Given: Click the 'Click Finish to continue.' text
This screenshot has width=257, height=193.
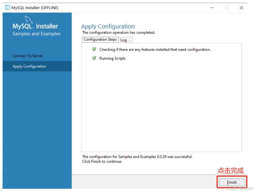Looking at the screenshot, I should pos(102,162).
